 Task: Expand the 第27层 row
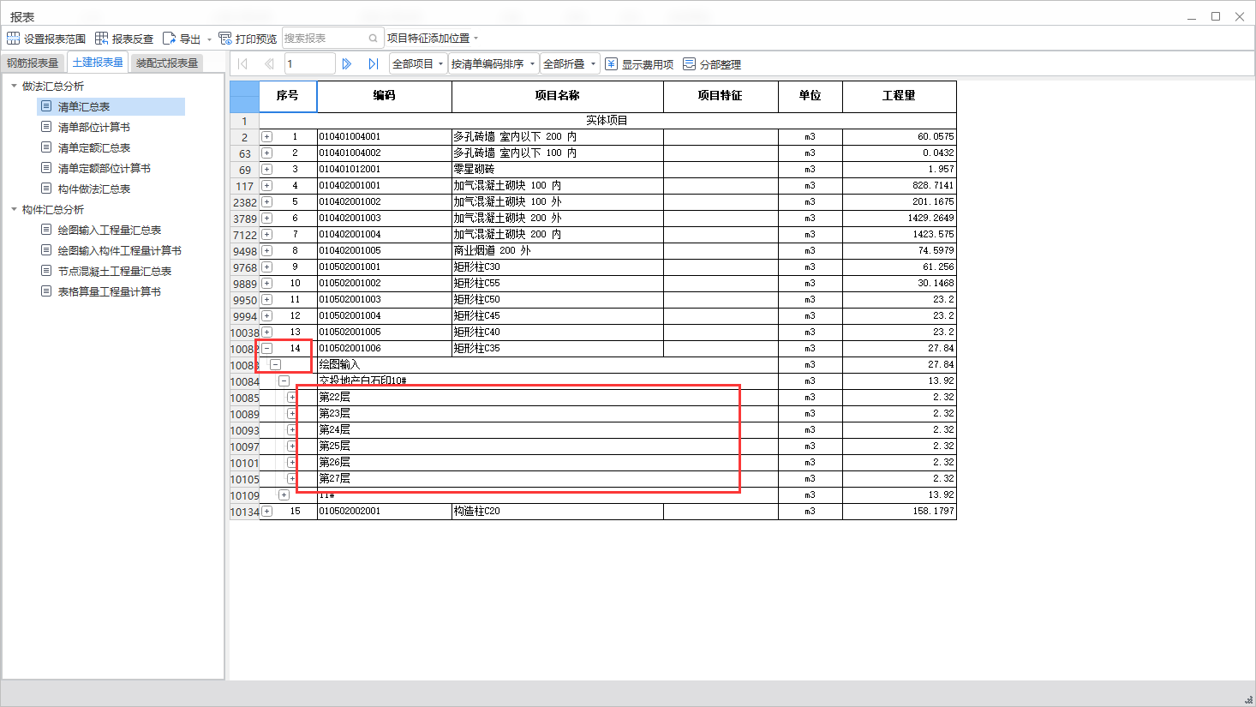292,479
